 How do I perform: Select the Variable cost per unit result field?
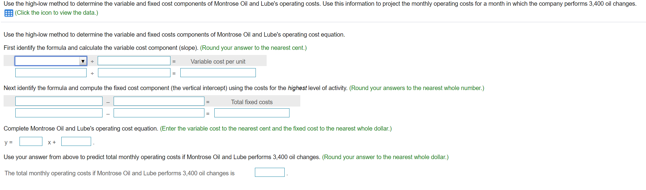click(218, 72)
